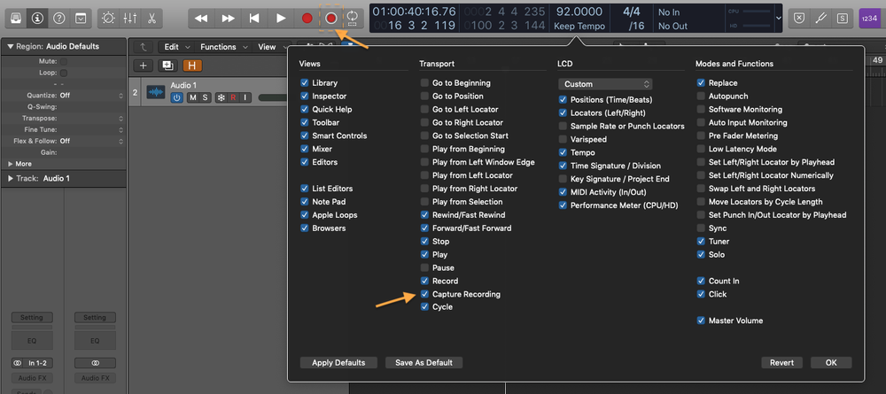Toggle the purple Count In 1234 button
Screen dimensions: 886x394
coord(869,18)
